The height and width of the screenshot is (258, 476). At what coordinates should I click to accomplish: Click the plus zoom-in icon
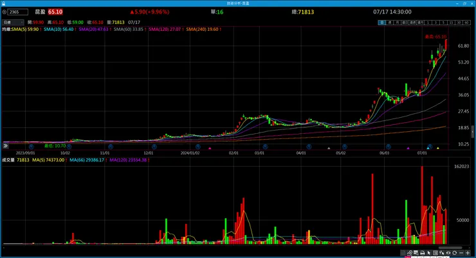point(468,253)
